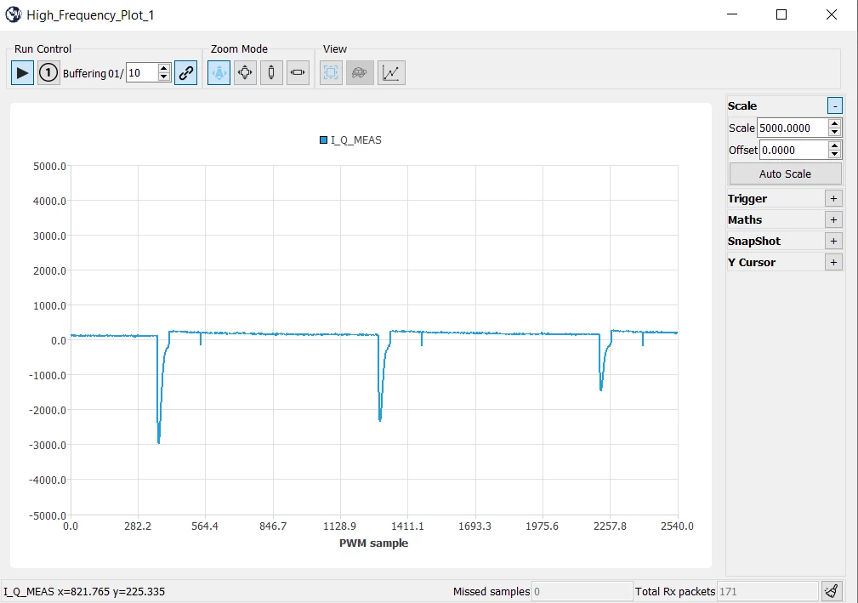Toggle the line chart view icon
Screen dimensions: 858x603
click(x=391, y=73)
